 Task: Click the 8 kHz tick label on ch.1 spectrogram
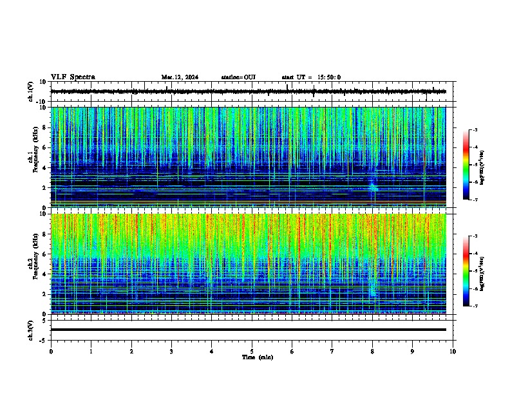pos(44,127)
